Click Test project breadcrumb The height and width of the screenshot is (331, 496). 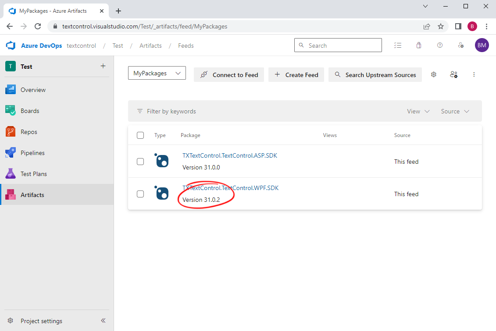pos(118,46)
